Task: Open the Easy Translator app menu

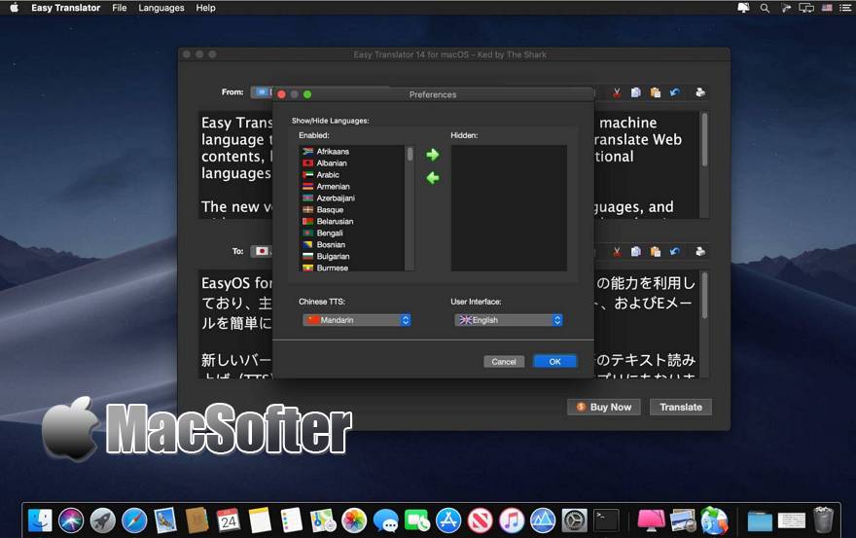Action: click(x=65, y=8)
